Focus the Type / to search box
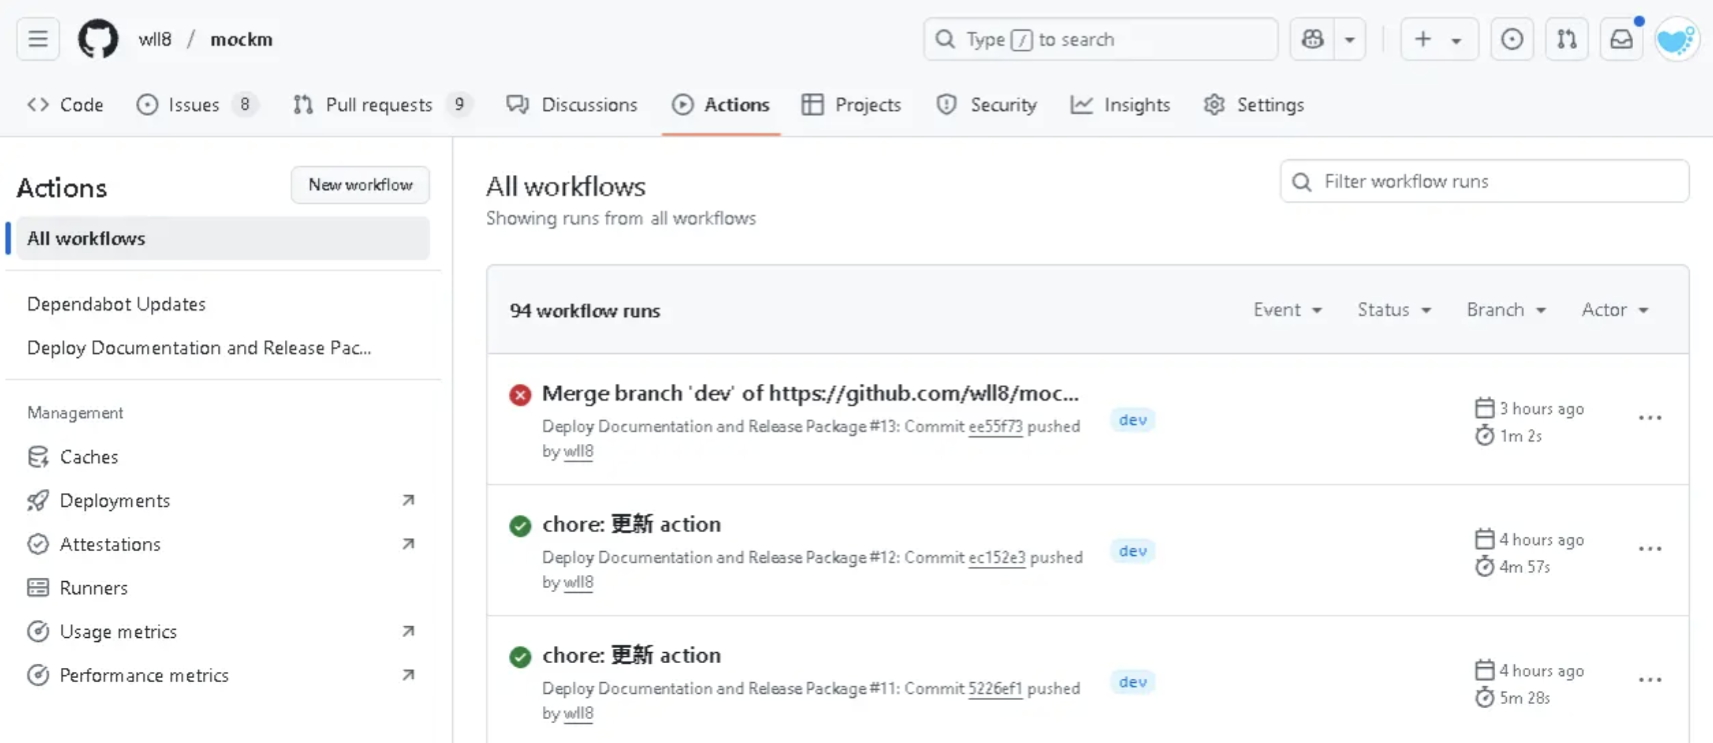The width and height of the screenshot is (1713, 743). click(x=1100, y=39)
